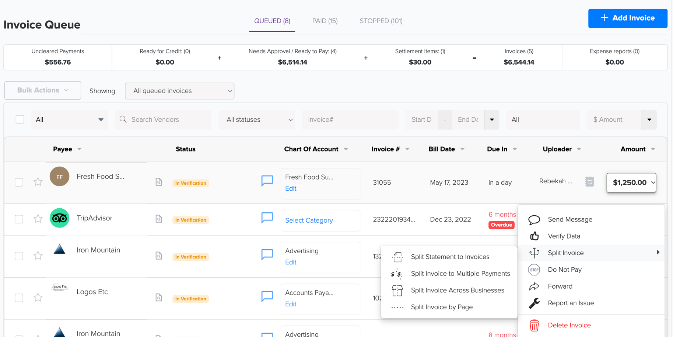Click the search magnifier in Search Vendors field
This screenshot has height=337, width=673.
(123, 119)
